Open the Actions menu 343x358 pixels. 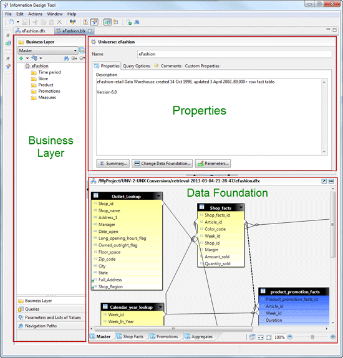[35, 14]
